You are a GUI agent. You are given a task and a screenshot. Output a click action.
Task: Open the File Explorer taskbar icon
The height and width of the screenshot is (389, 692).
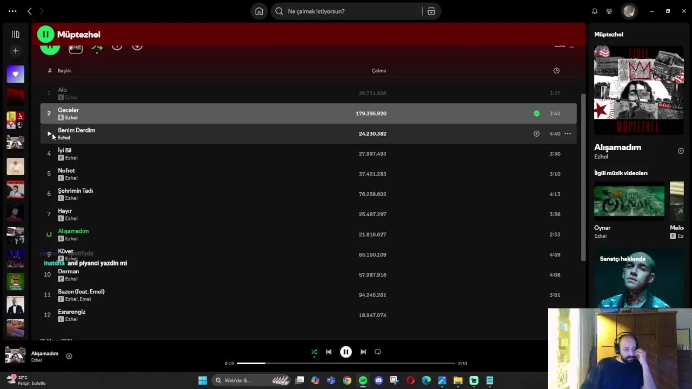tap(458, 380)
